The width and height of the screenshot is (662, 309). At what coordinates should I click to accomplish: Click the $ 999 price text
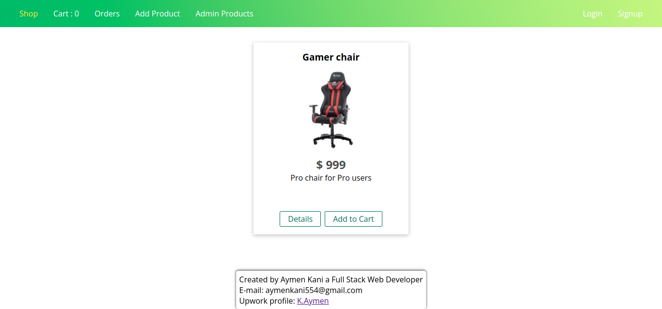click(331, 165)
